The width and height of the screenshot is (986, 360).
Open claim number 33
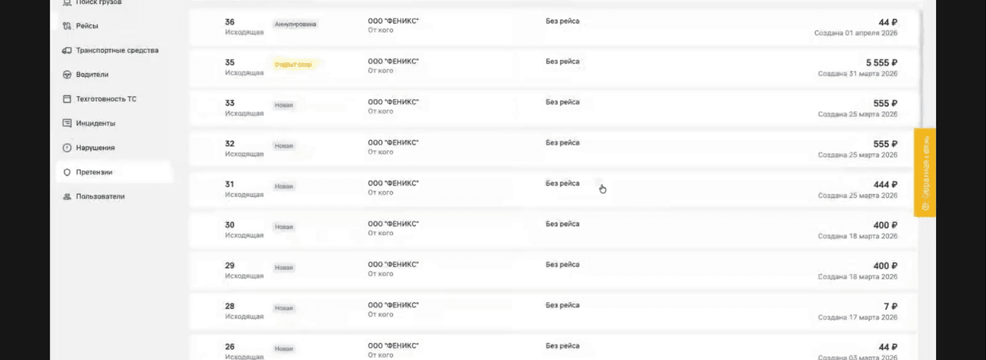[230, 103]
